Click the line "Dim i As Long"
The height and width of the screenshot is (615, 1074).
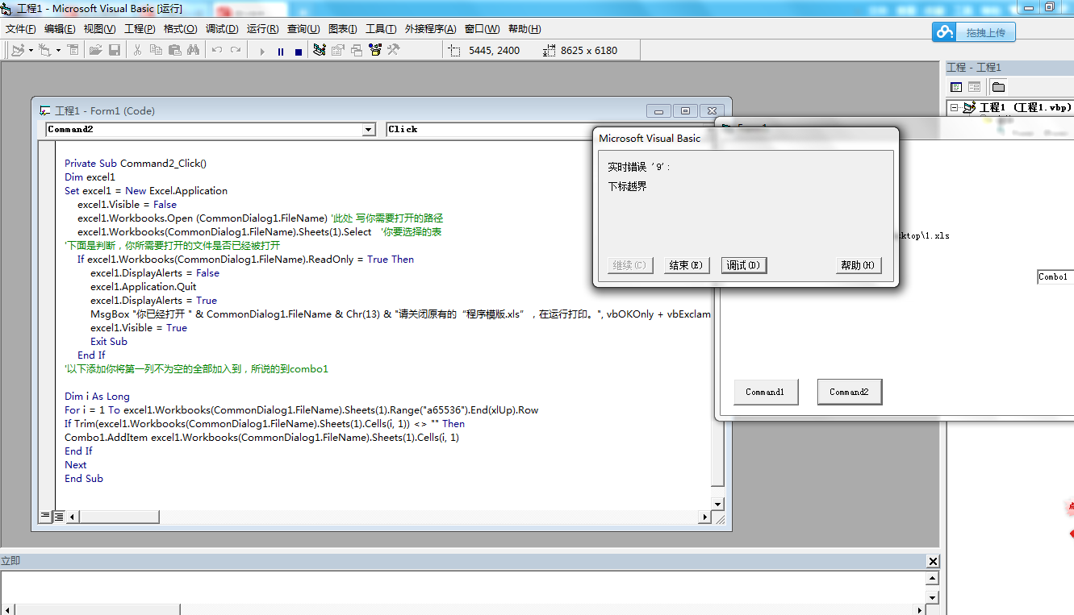coord(97,396)
